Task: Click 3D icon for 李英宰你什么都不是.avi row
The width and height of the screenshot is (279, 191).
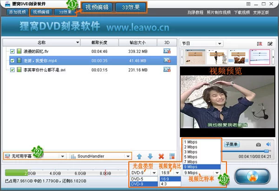Action: pyautogui.click(x=167, y=69)
